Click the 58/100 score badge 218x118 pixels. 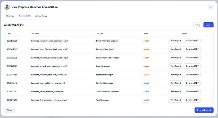(x=146, y=83)
